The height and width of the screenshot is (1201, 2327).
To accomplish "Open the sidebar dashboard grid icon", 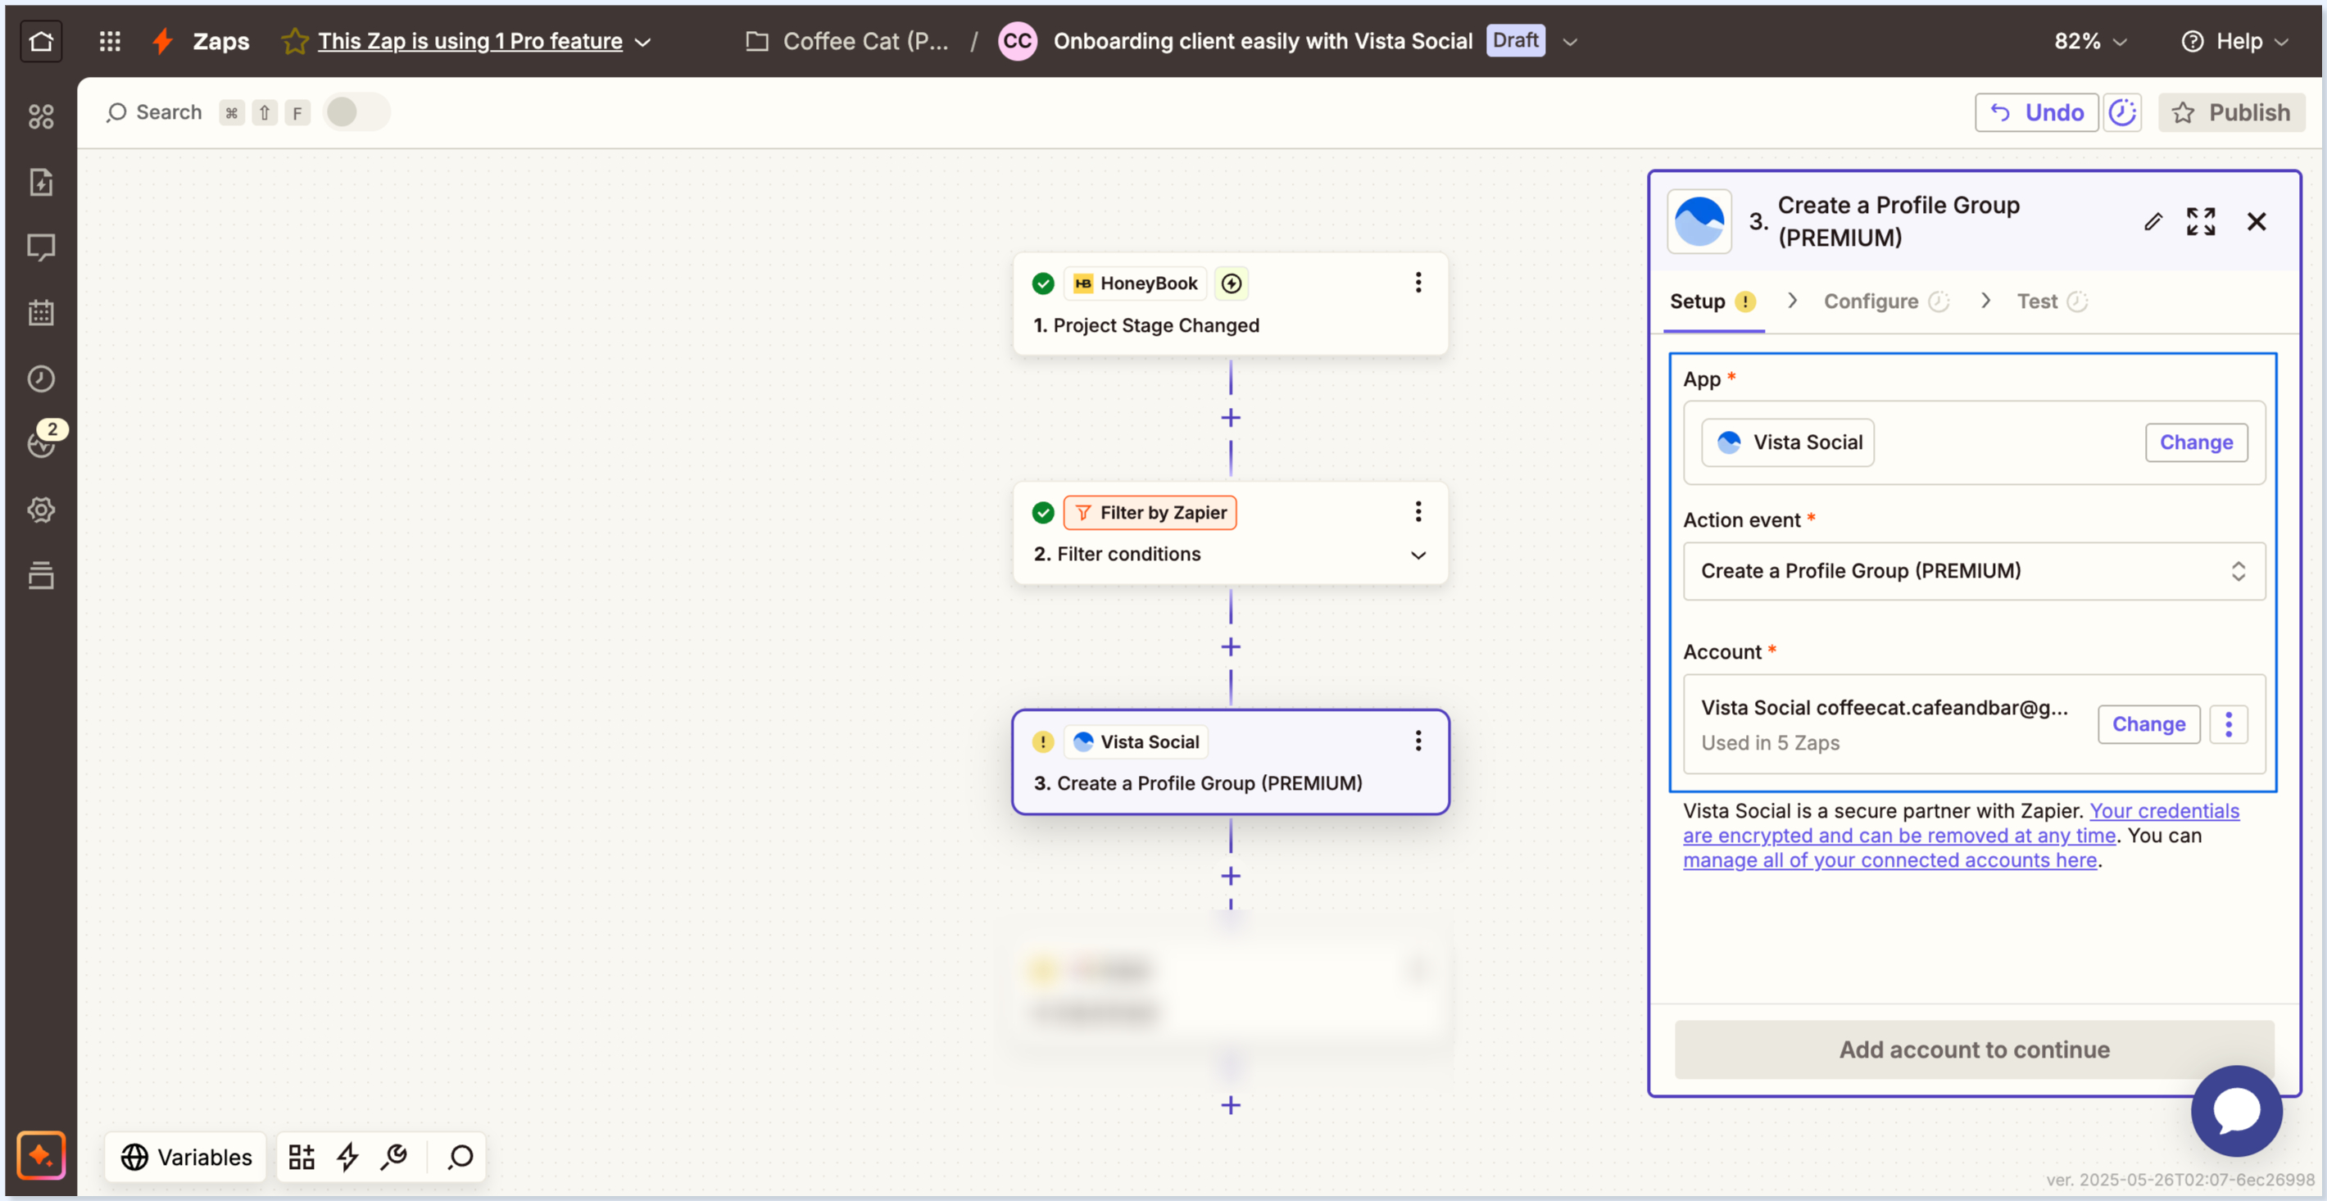I will coord(41,116).
